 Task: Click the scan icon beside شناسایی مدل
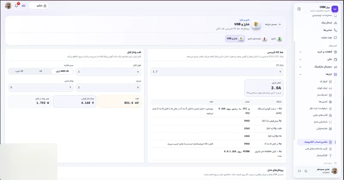click(x=330, y=122)
